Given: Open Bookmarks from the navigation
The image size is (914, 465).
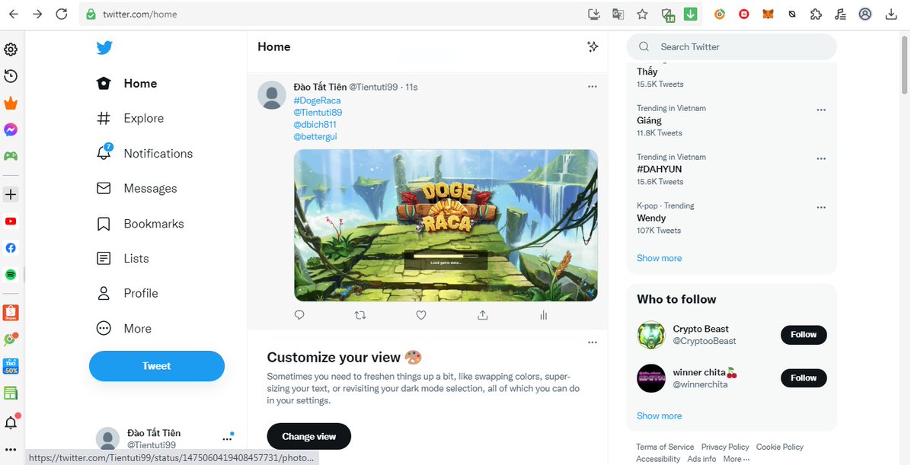Looking at the screenshot, I should pyautogui.click(x=140, y=224).
